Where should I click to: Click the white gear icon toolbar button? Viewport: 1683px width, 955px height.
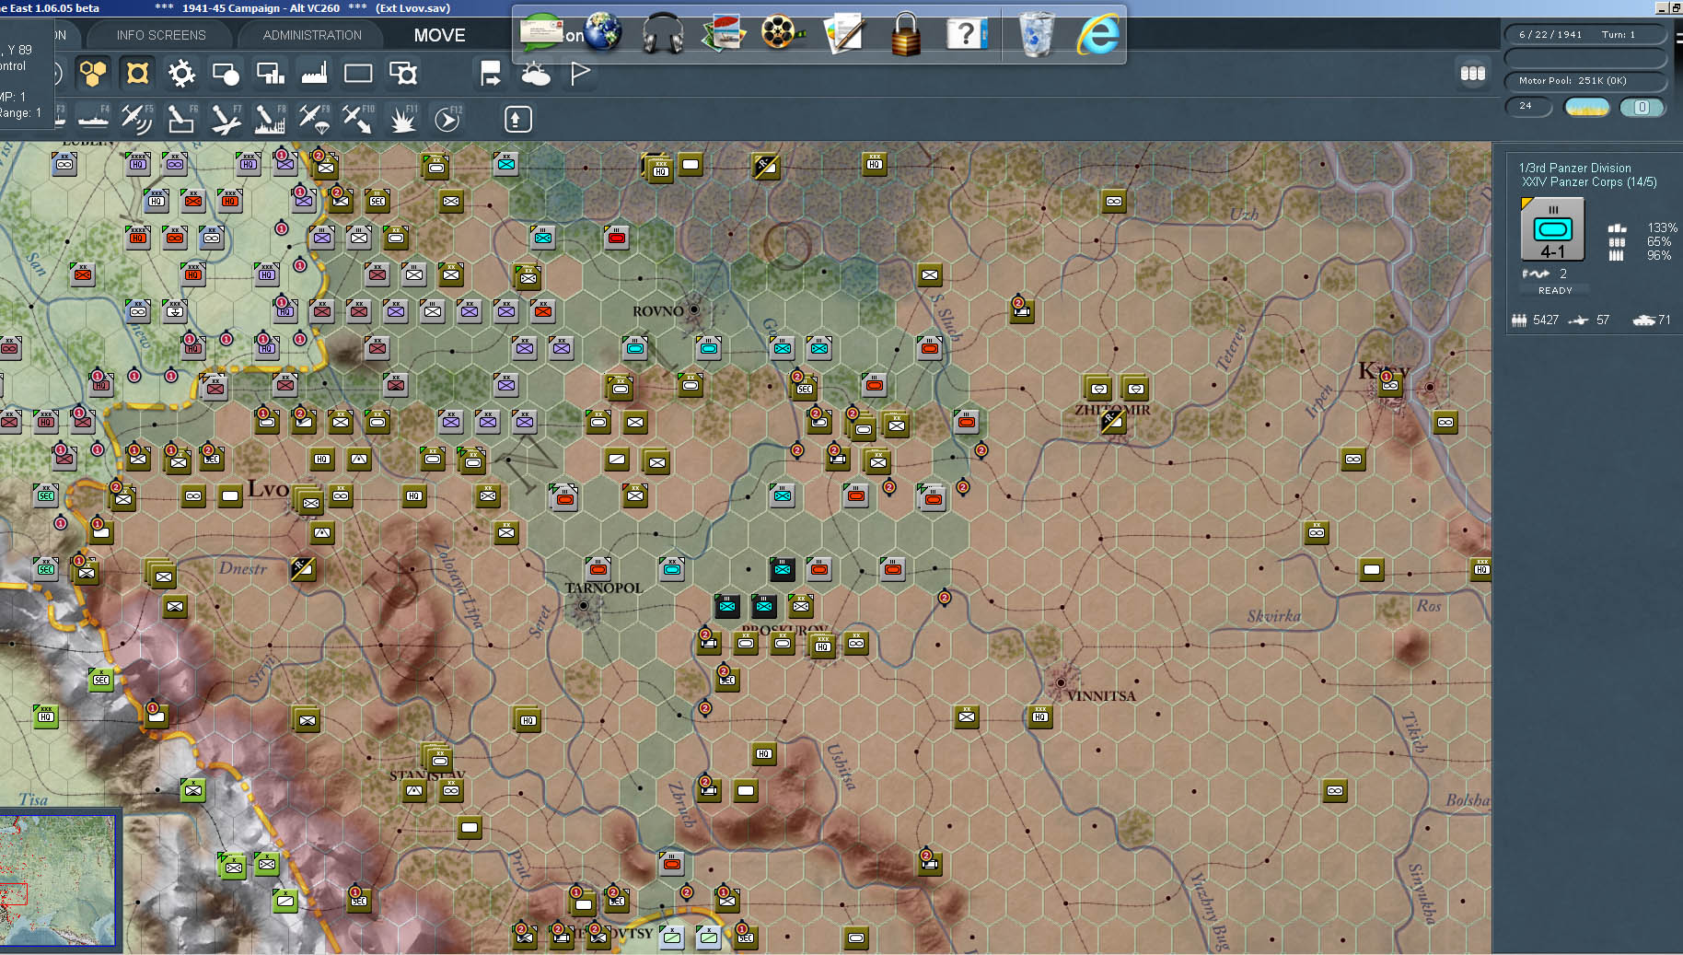(x=181, y=73)
